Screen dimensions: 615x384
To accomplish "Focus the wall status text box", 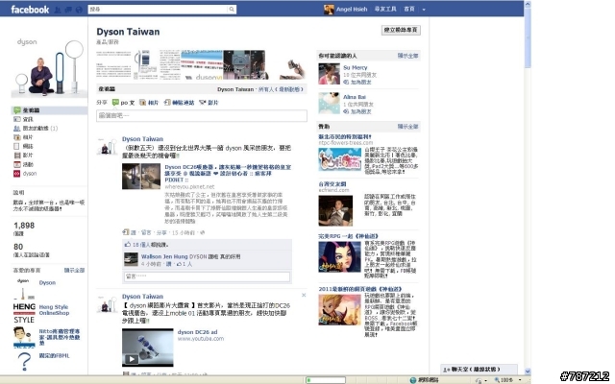I will click(x=202, y=115).
